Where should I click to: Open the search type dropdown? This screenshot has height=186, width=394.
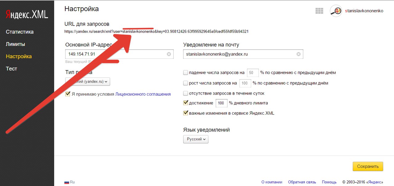tap(88, 81)
